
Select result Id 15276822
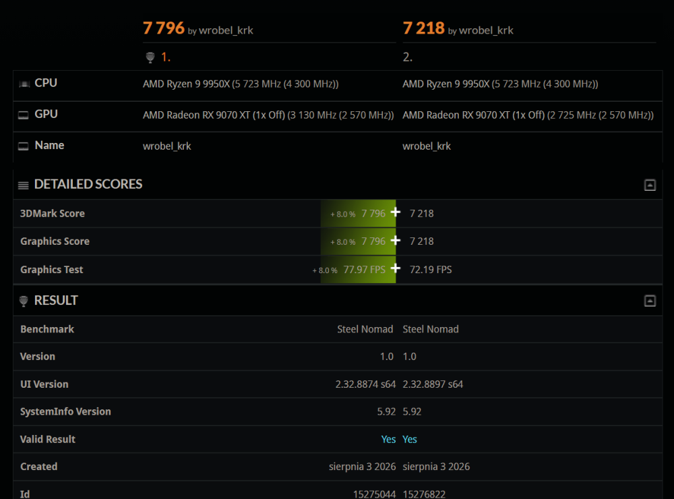click(424, 494)
